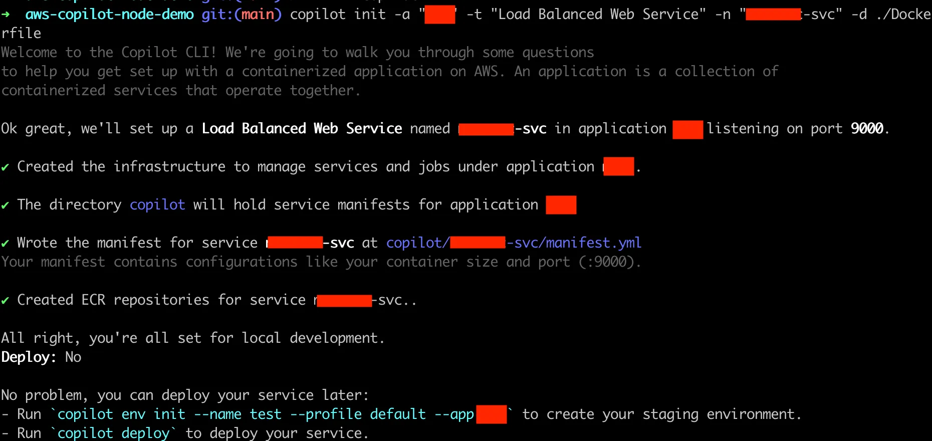Click 'No problem, you can deploy' line
Viewport: 932px width, 441px height.
pos(185,395)
